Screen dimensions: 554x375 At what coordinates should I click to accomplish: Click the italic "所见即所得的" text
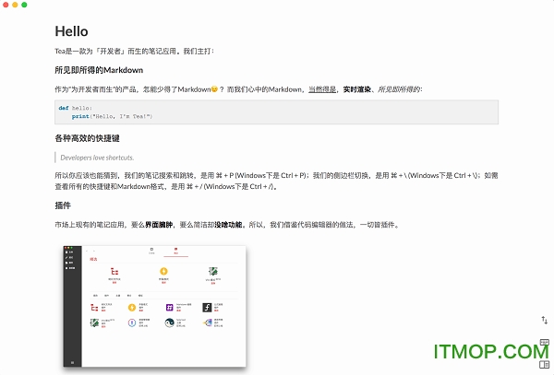point(399,89)
